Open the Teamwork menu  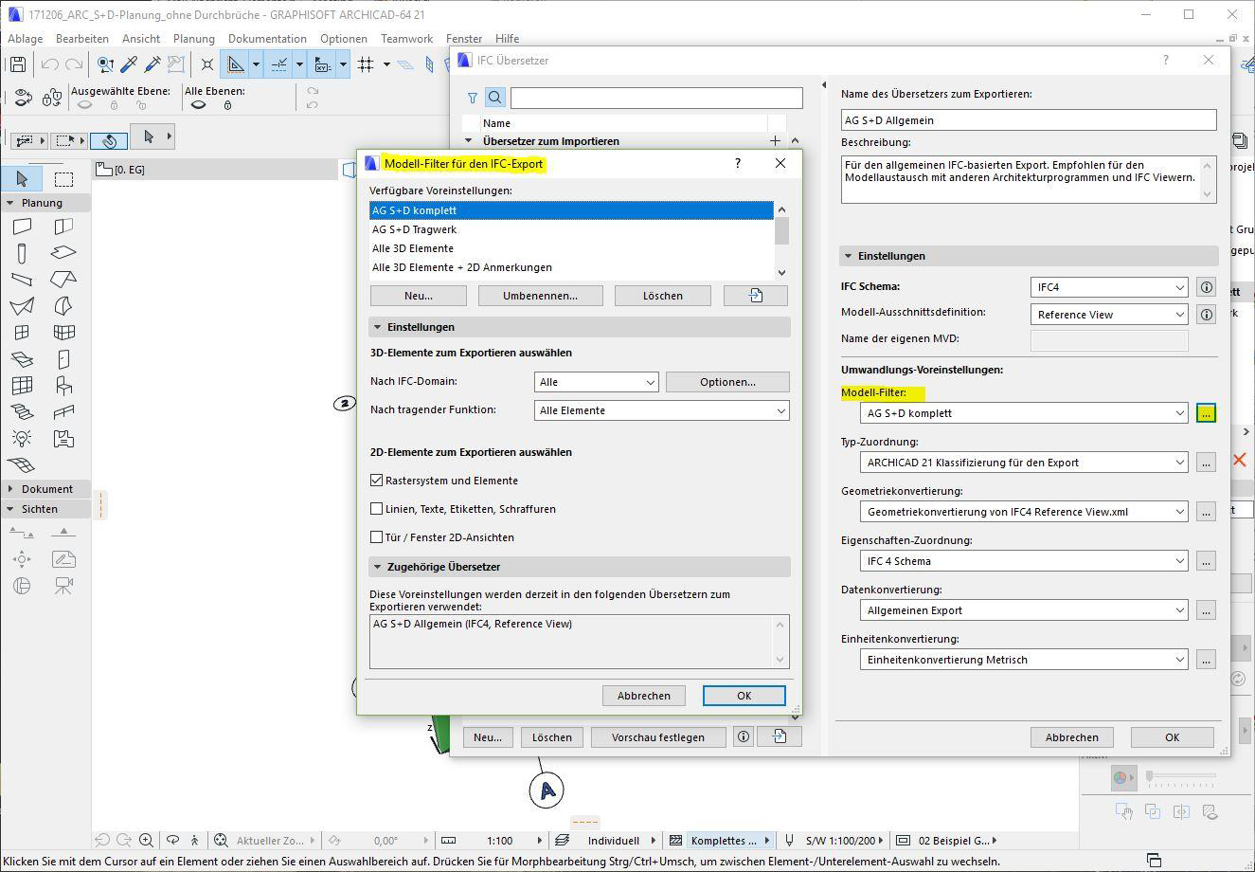click(x=407, y=39)
